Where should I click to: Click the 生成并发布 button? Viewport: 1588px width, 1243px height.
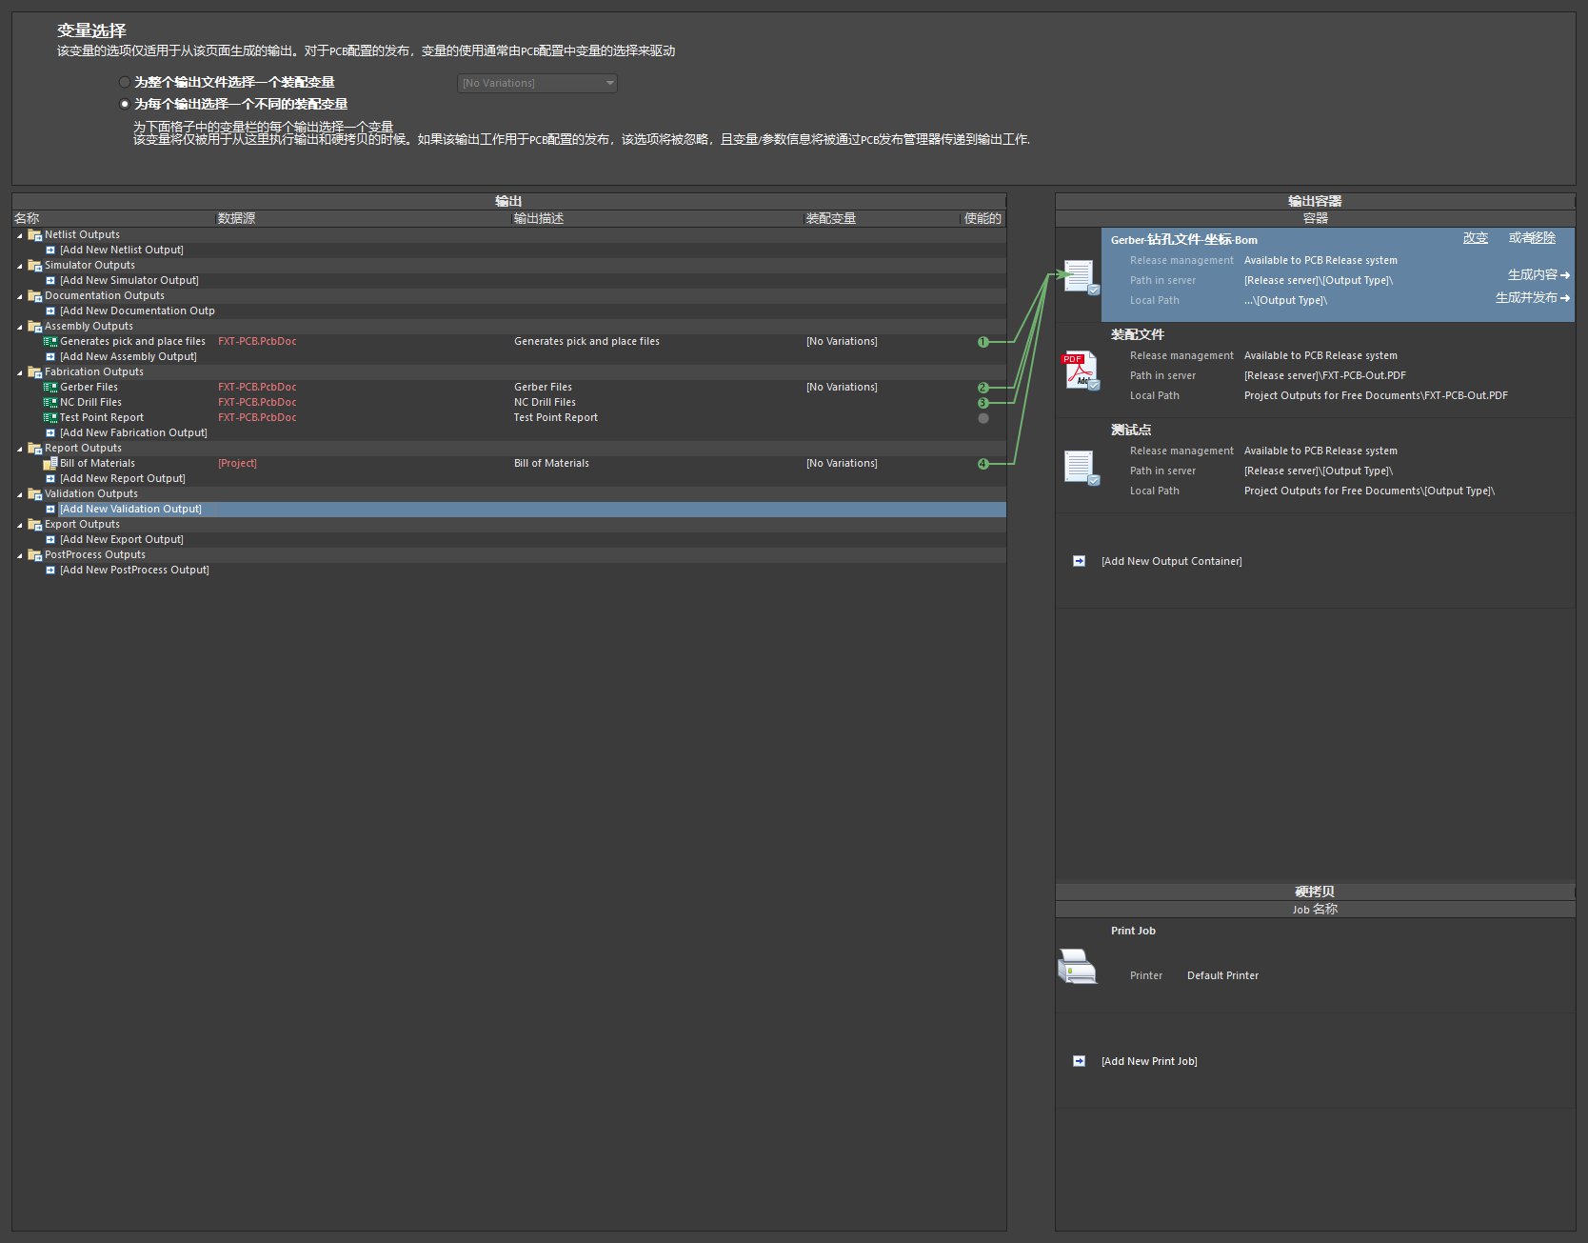[1533, 297]
